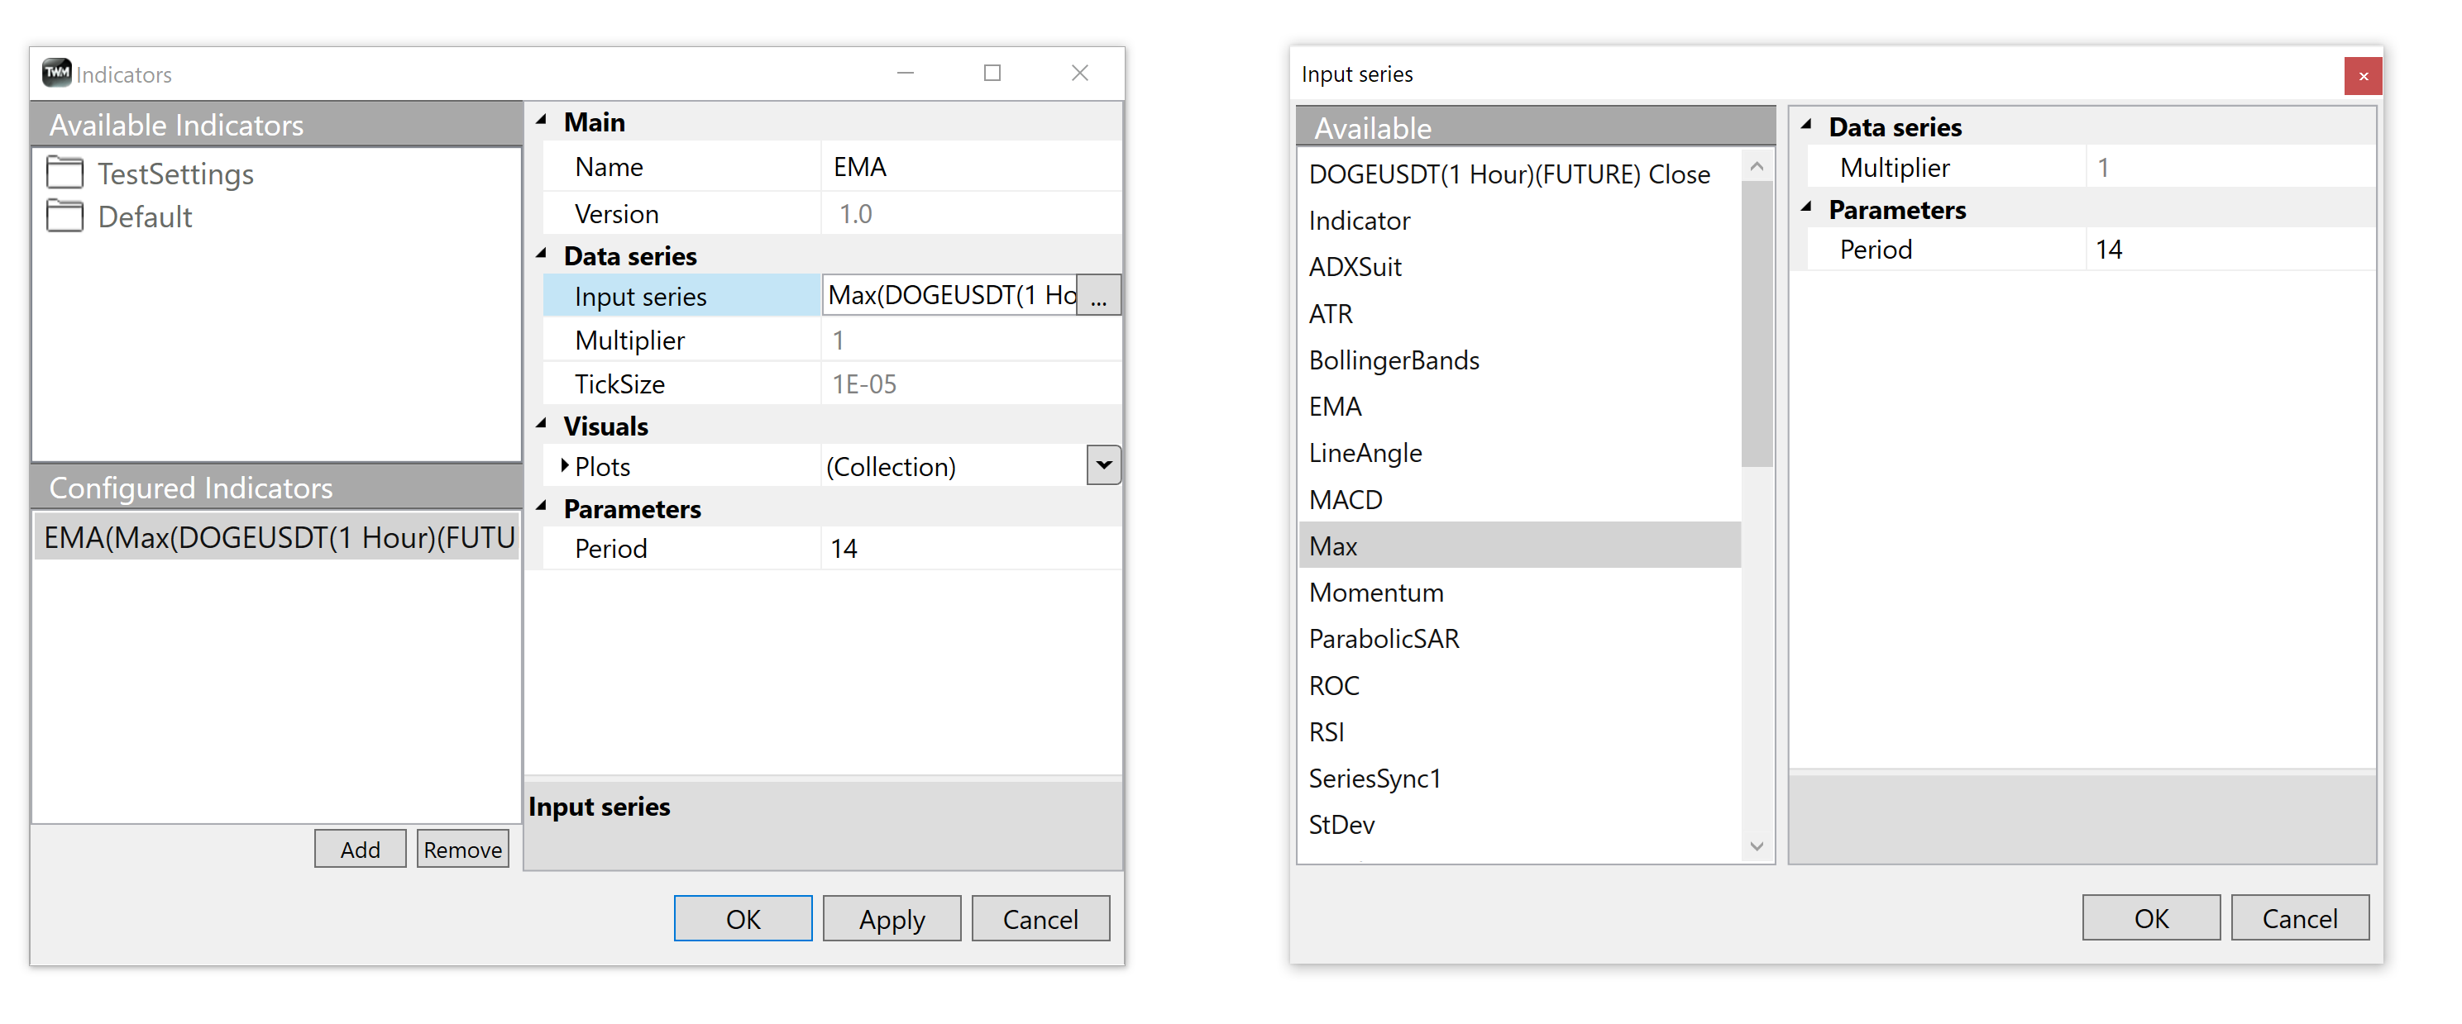The height and width of the screenshot is (1024, 2462).
Task: Click the Remove button
Action: tap(462, 848)
